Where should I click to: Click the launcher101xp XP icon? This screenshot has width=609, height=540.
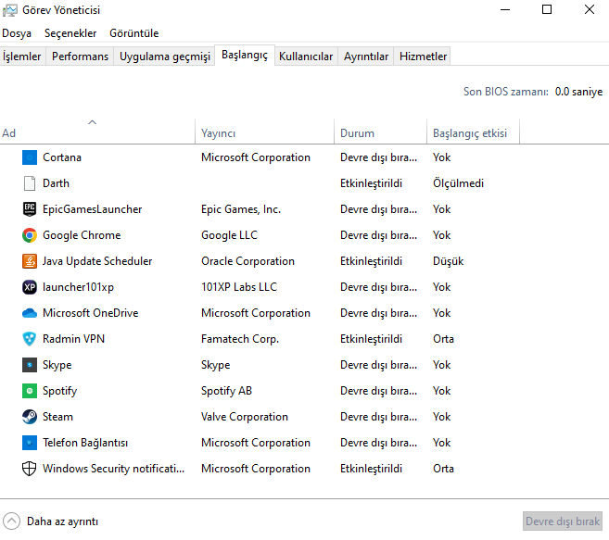[x=30, y=287]
